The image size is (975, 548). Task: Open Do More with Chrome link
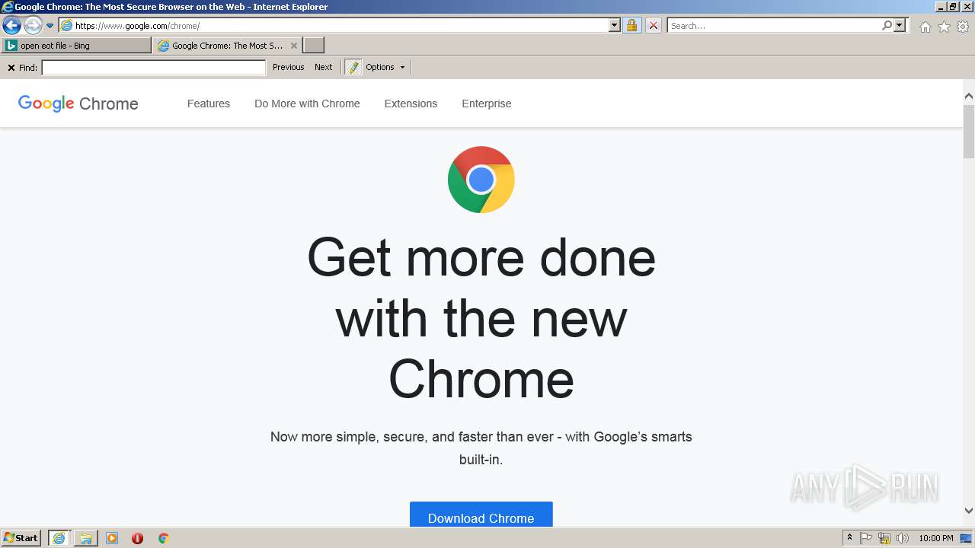tap(307, 104)
